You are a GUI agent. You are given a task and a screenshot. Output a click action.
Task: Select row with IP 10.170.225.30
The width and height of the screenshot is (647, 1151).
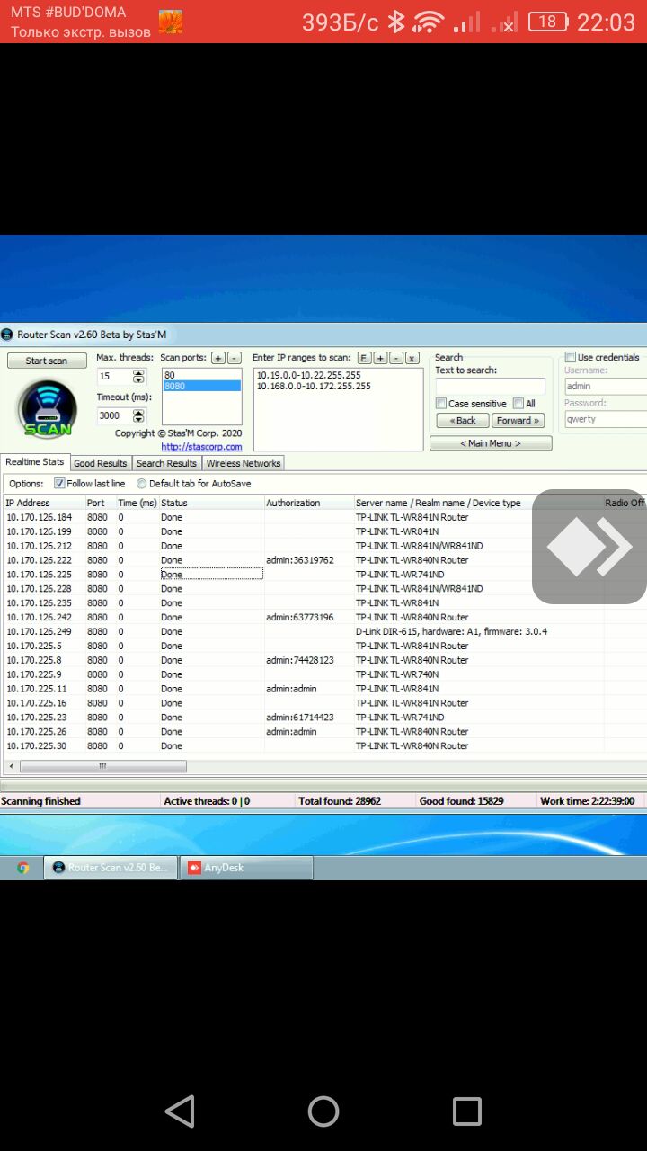click(x=323, y=745)
